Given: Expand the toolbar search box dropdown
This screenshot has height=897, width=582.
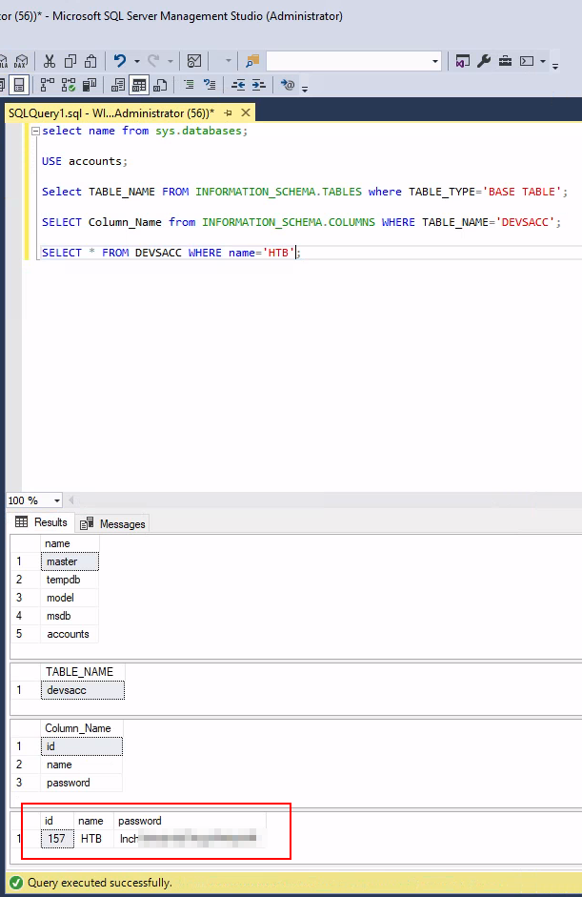Looking at the screenshot, I should (x=435, y=61).
